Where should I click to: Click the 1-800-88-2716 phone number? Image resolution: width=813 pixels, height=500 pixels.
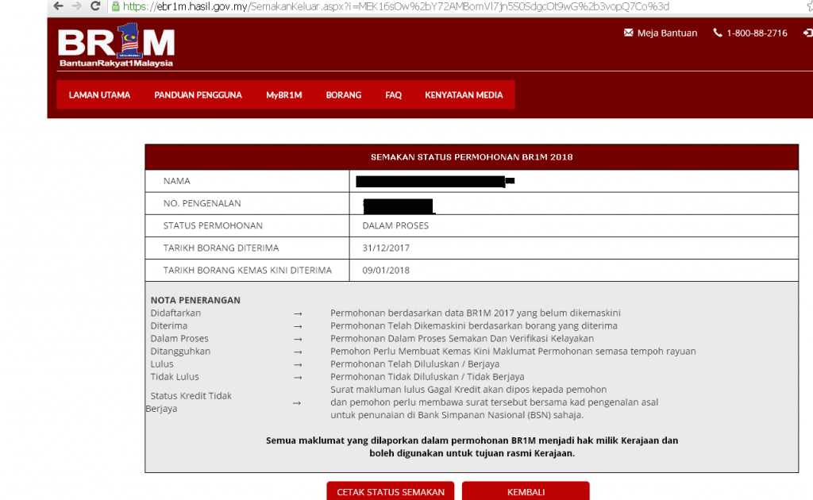[757, 33]
